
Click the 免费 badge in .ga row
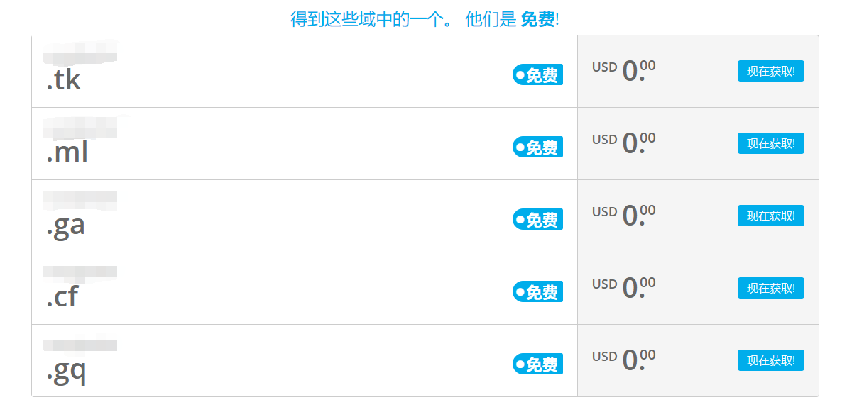tap(537, 219)
